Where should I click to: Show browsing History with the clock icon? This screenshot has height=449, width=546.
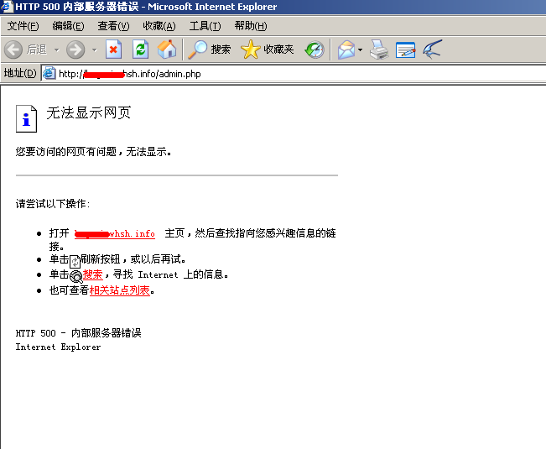click(315, 50)
